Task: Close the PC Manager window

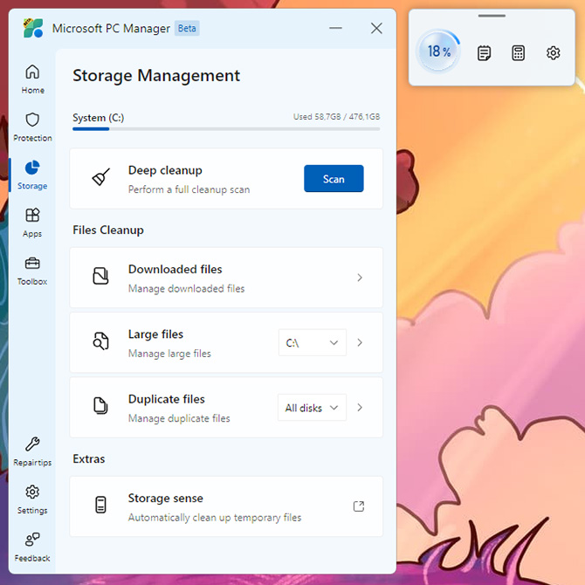Action: pyautogui.click(x=376, y=28)
